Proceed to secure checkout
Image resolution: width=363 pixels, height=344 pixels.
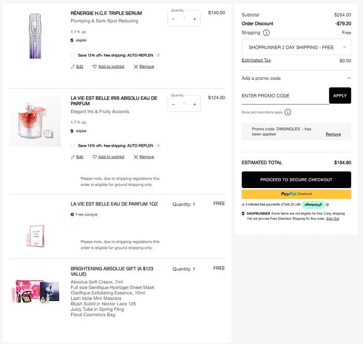click(296, 180)
